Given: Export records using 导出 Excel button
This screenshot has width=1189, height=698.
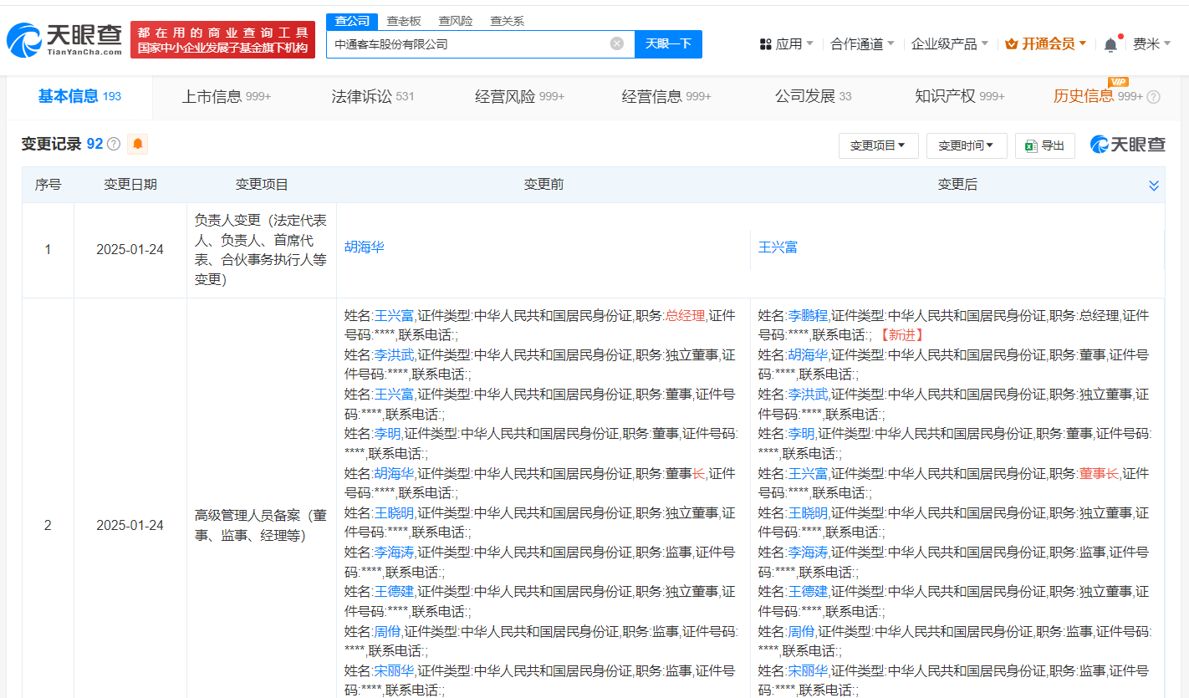Looking at the screenshot, I should pyautogui.click(x=1044, y=145).
